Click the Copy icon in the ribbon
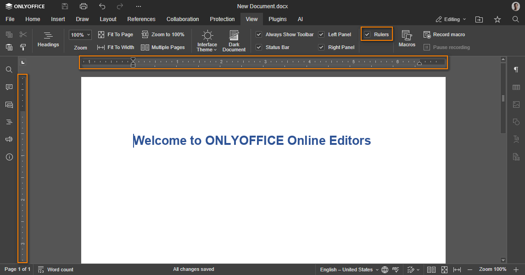 9,34
